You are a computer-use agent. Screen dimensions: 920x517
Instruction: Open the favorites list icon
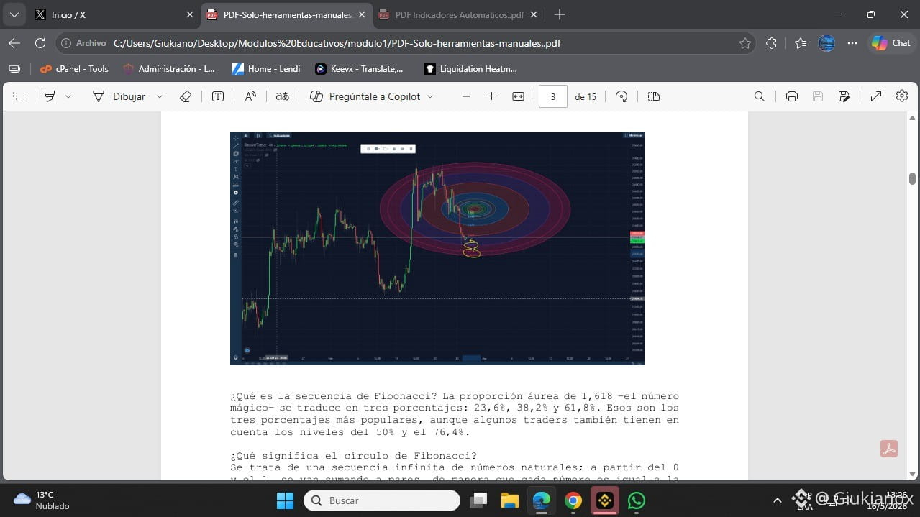click(801, 43)
